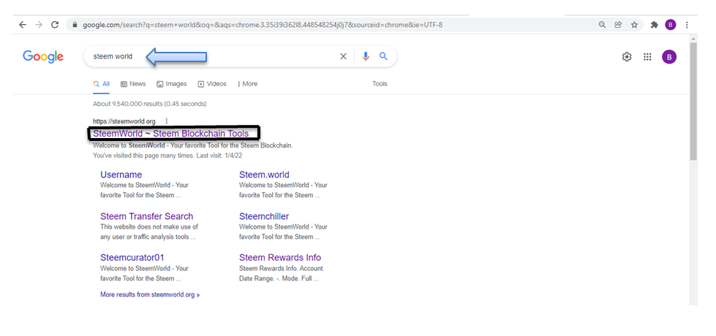716x336 pixels.
Task: Open SteemWorld ~ Steem Blockchain Tools result
Action: point(171,134)
